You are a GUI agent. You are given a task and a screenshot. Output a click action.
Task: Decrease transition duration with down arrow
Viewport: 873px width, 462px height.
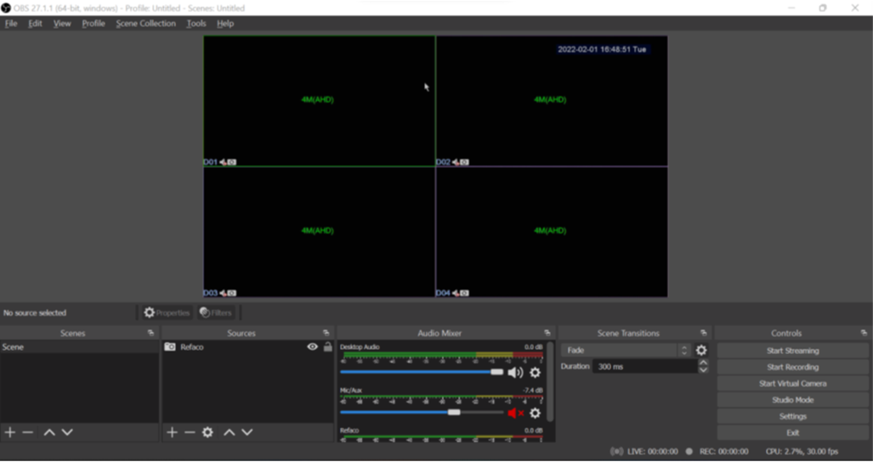[x=703, y=369]
